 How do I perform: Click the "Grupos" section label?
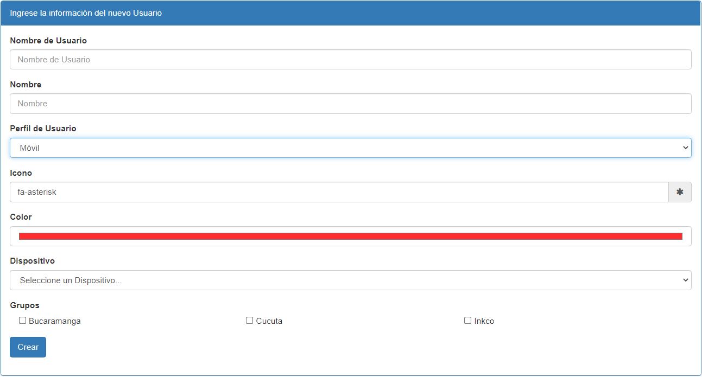point(25,305)
